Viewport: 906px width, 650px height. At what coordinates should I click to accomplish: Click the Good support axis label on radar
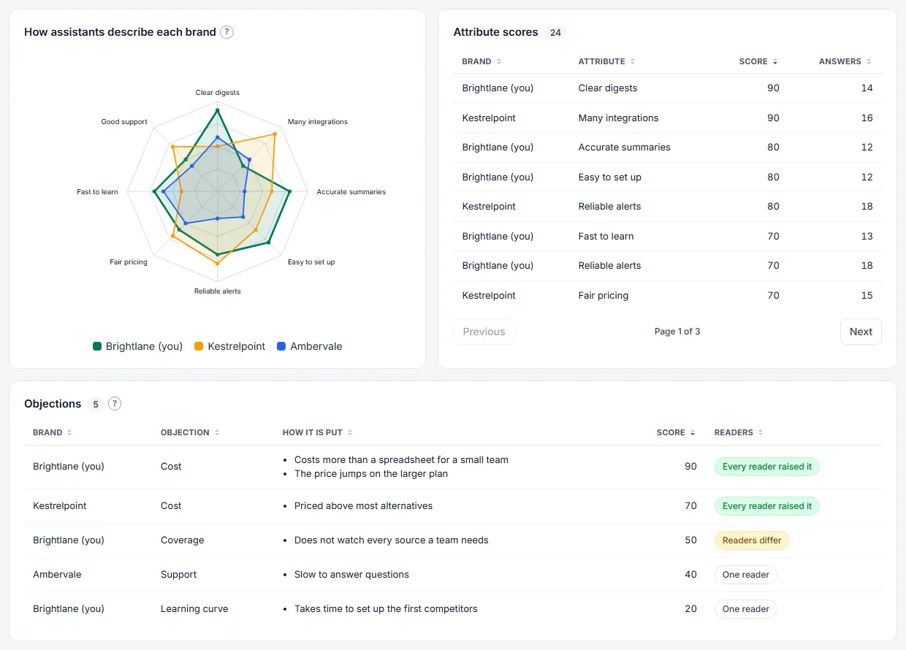click(x=124, y=122)
